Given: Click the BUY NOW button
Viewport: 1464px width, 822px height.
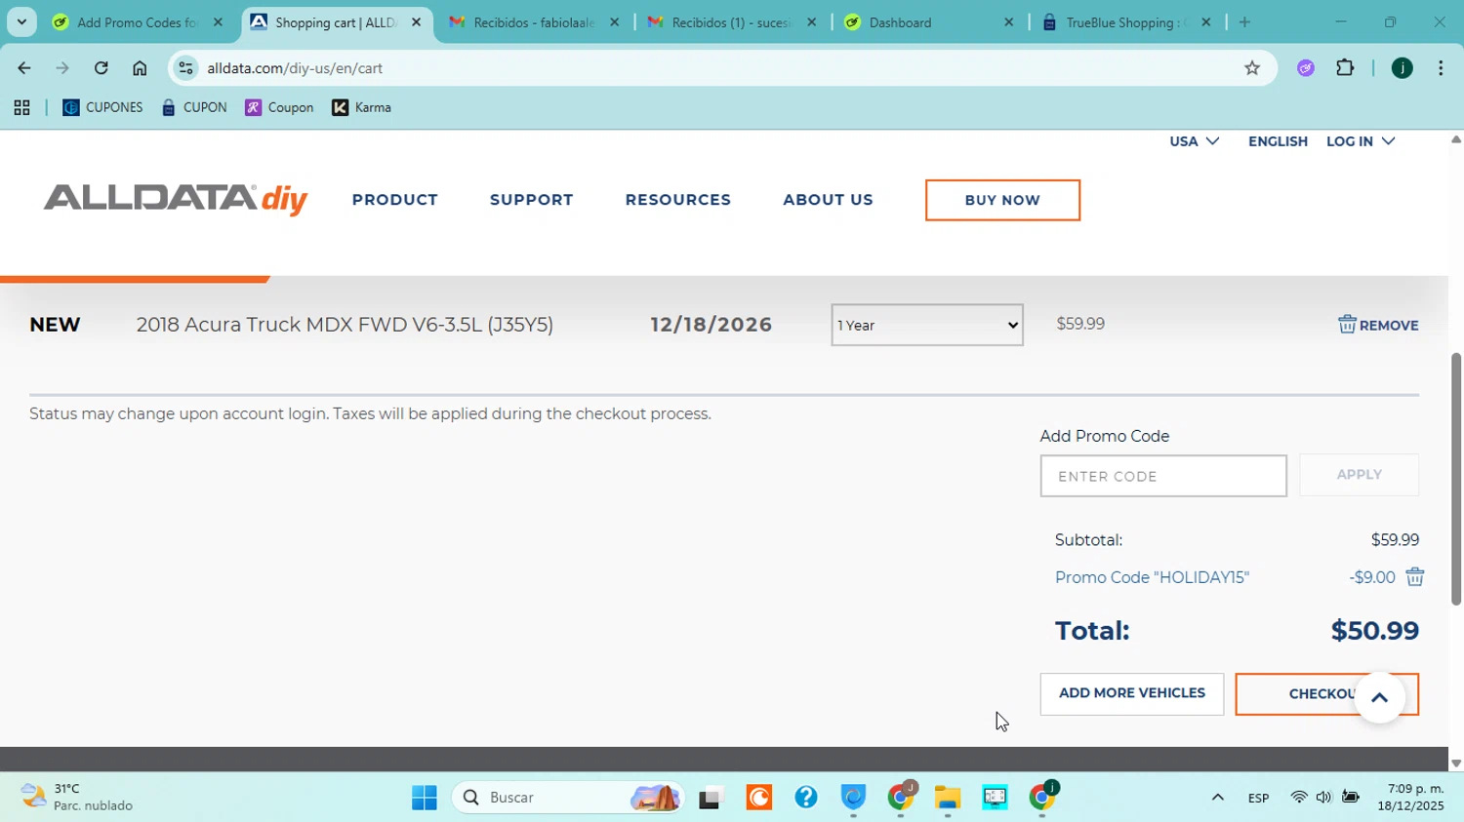Looking at the screenshot, I should tap(1002, 200).
